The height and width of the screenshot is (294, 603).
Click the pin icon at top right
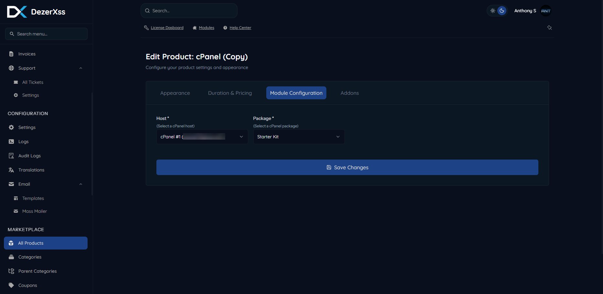[549, 28]
